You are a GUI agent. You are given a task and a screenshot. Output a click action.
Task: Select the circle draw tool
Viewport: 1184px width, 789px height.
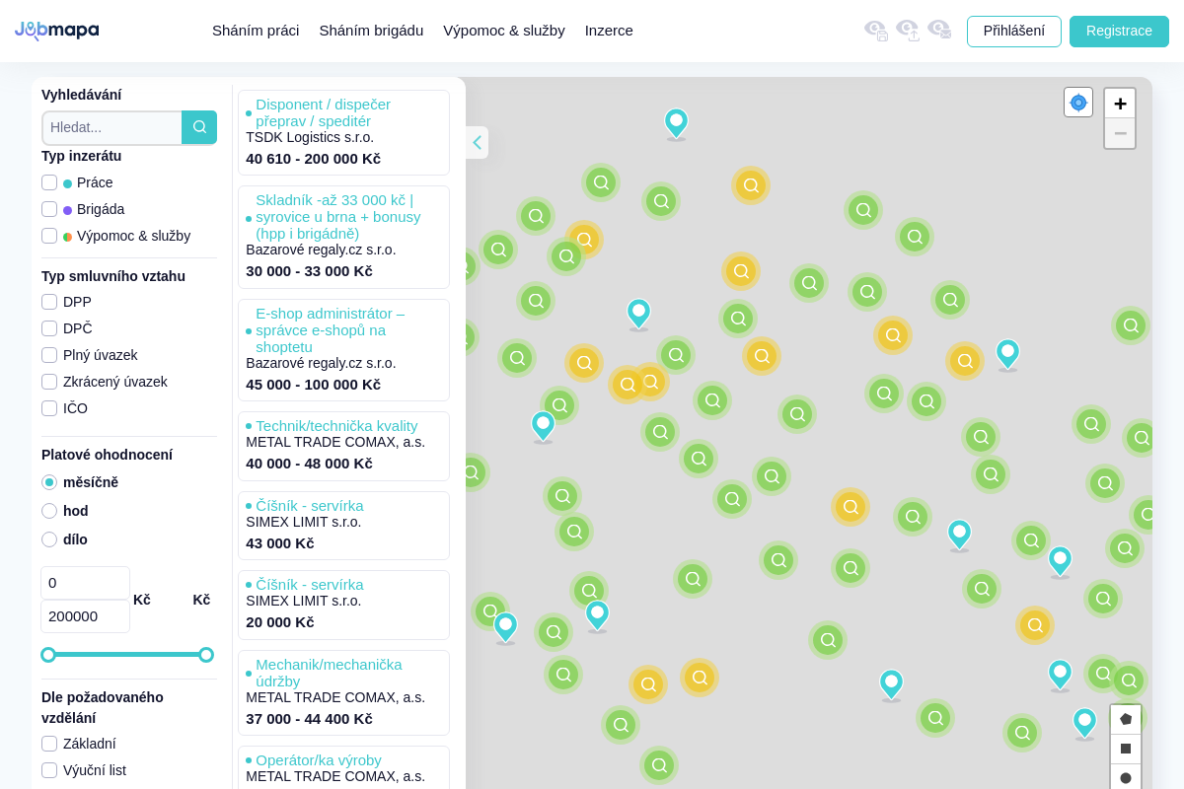[x=1126, y=777]
